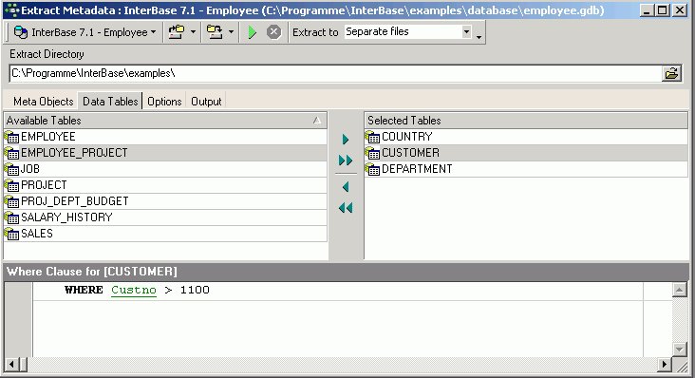Click the EMPLOYEE table icon

pos(12,137)
